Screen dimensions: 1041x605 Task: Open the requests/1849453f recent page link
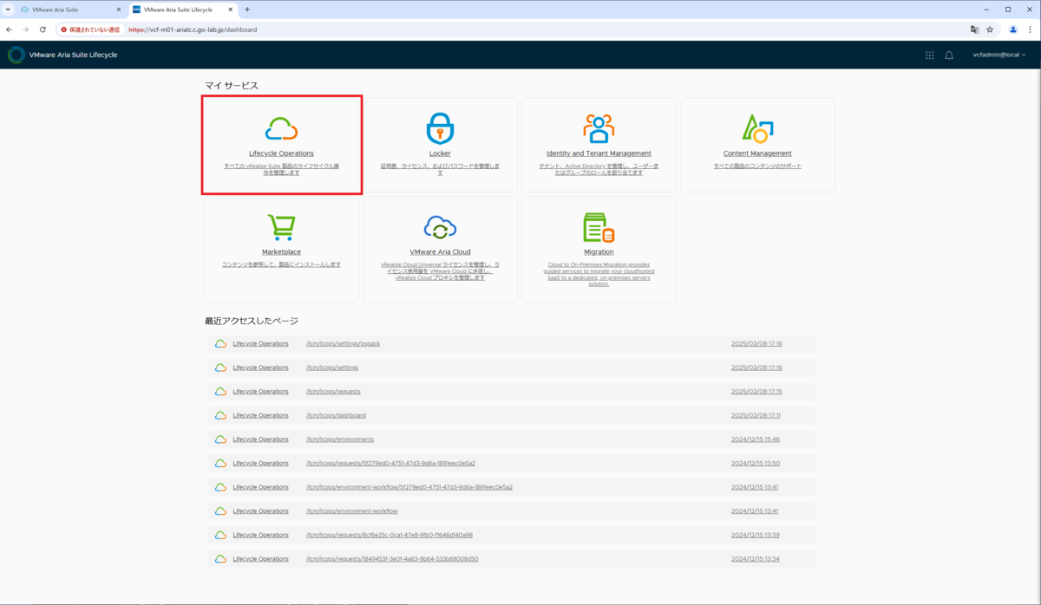(392, 559)
